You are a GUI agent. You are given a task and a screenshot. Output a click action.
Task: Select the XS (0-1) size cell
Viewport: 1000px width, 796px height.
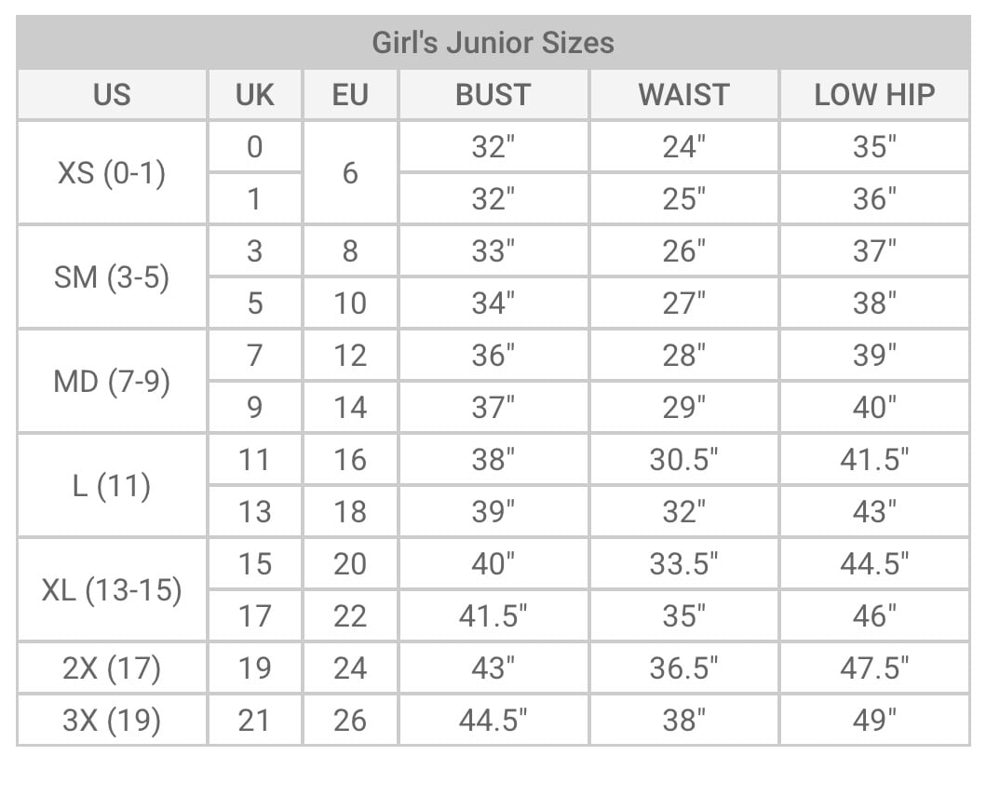coord(112,173)
